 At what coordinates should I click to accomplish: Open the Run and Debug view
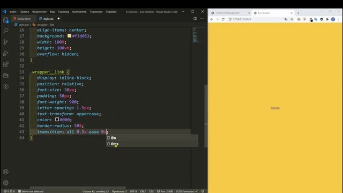[x=6, y=53]
